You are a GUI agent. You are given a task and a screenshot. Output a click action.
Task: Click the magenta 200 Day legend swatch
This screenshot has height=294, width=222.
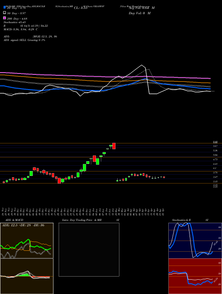pyautogui.click(x=4, y=18)
